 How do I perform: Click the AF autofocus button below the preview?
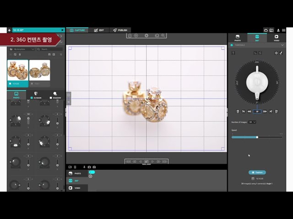click(146, 162)
